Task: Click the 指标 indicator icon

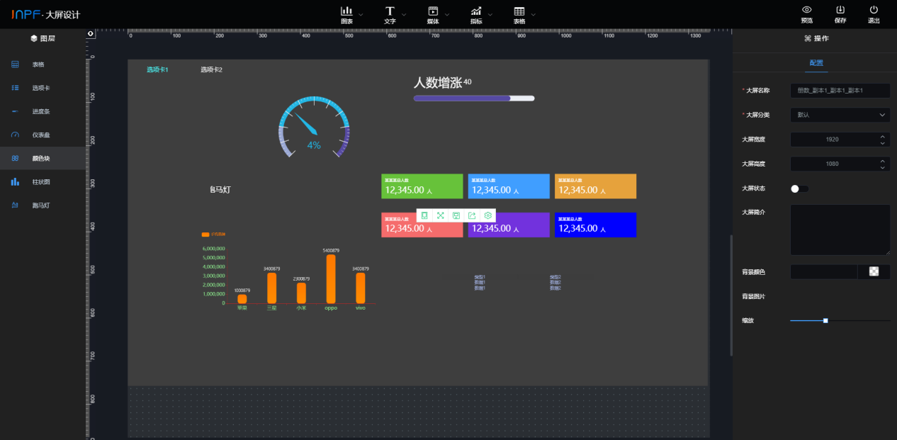Action: tap(476, 11)
